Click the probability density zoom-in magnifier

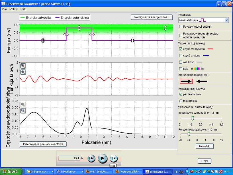pos(23,105)
